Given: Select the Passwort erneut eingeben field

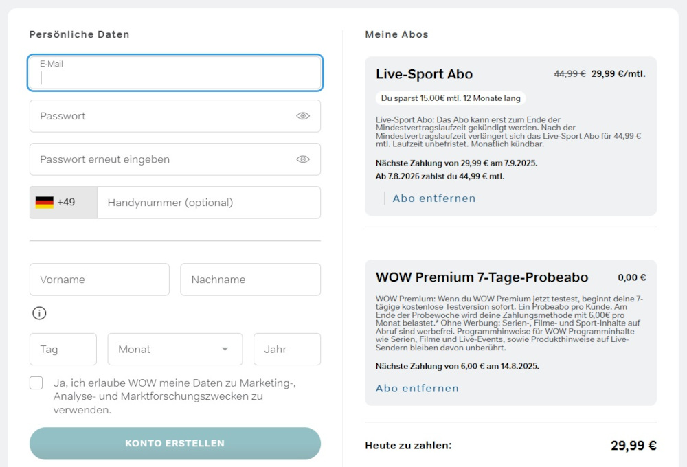Looking at the screenshot, I should (x=174, y=159).
